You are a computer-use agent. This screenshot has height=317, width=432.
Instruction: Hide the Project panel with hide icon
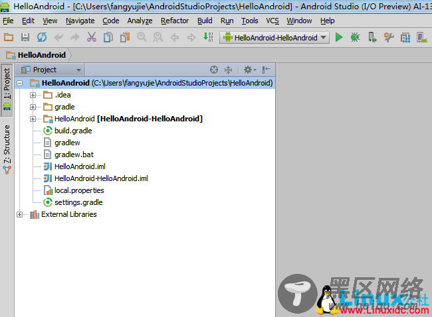point(266,70)
